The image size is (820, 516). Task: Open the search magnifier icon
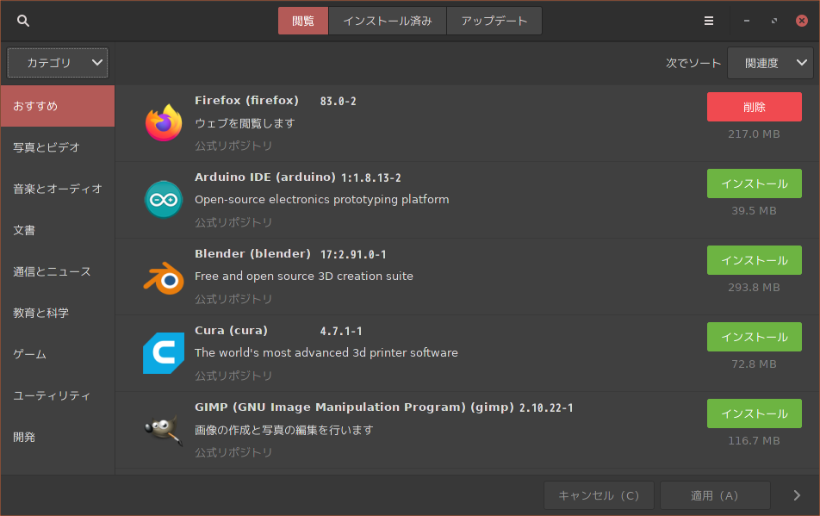click(x=23, y=21)
